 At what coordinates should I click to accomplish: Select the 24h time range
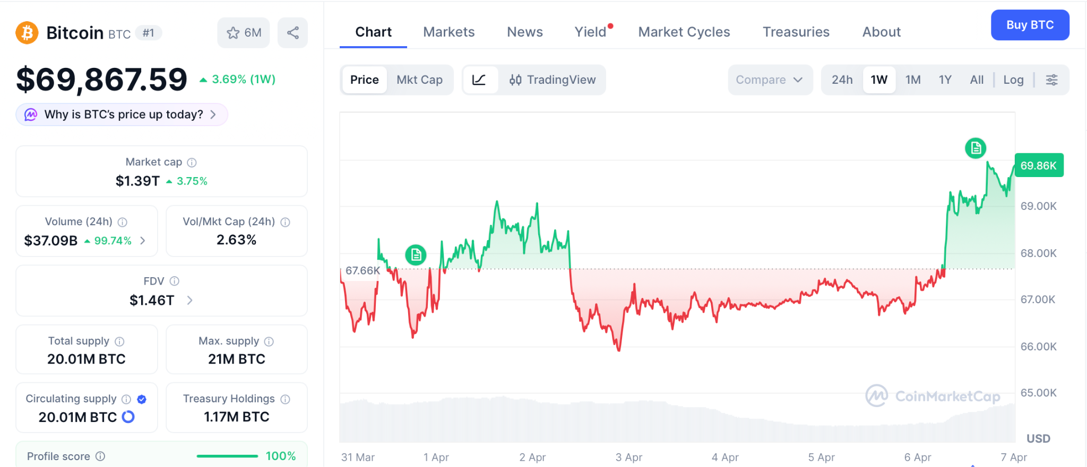842,80
